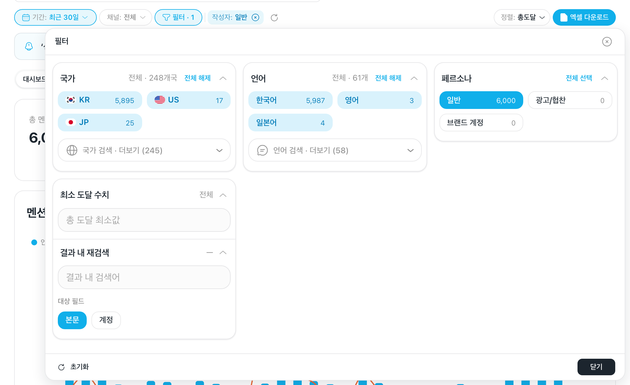The height and width of the screenshot is (385, 630).
Task: Click the 초기화 reset button
Action: [x=74, y=367]
